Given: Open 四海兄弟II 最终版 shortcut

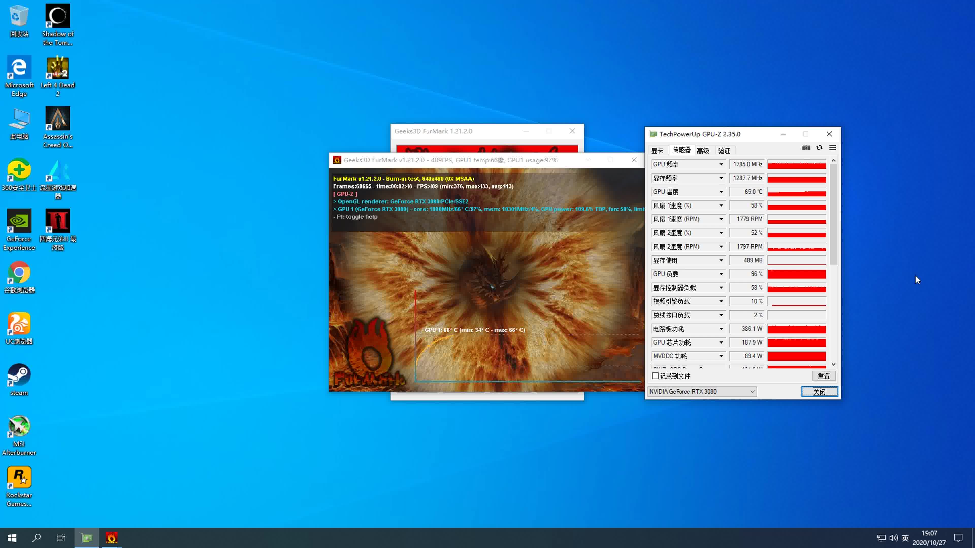Looking at the screenshot, I should click(58, 230).
